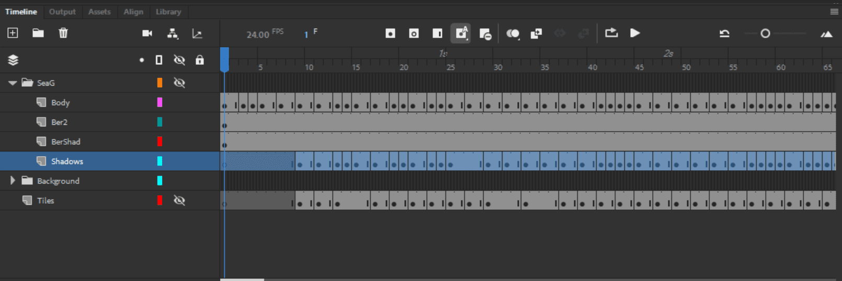The height and width of the screenshot is (281, 842).
Task: Click the BerShad layer red color swatch
Action: (x=160, y=142)
